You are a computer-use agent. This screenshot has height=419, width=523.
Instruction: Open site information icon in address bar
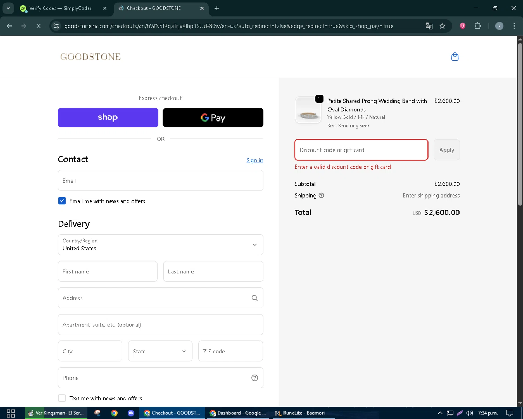tap(56, 26)
